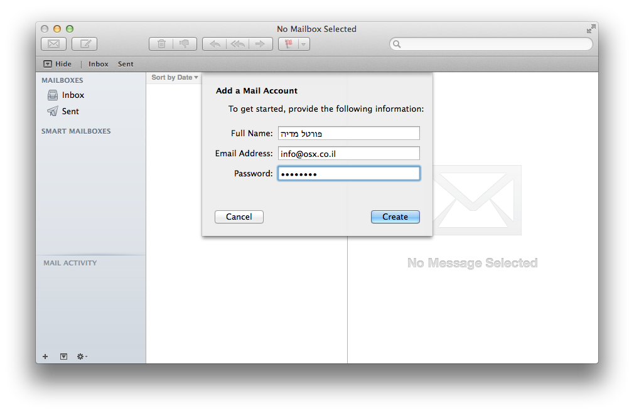Click the yellow minimize window button
Image resolution: width=634 pixels, height=413 pixels.
point(57,29)
